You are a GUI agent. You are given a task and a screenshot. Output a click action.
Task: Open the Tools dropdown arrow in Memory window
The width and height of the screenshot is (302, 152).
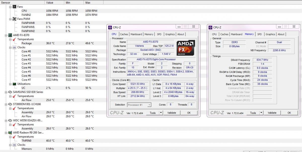(x=261, y=113)
